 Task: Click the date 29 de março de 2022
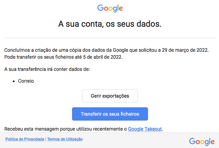185,50
